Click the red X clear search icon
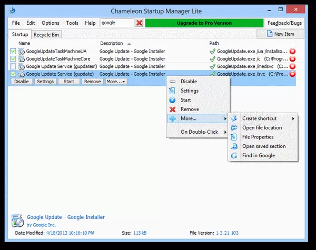 [x=139, y=23]
